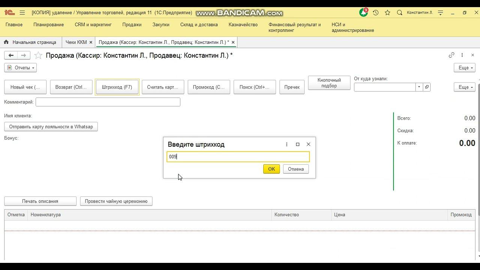Screen dimensions: 480x270
Task: Click the home icon on Начальная страница tab
Action: [6, 42]
